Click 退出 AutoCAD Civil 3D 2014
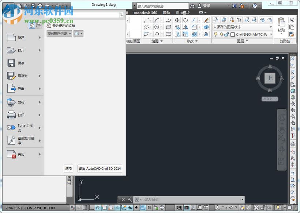 click(100, 168)
